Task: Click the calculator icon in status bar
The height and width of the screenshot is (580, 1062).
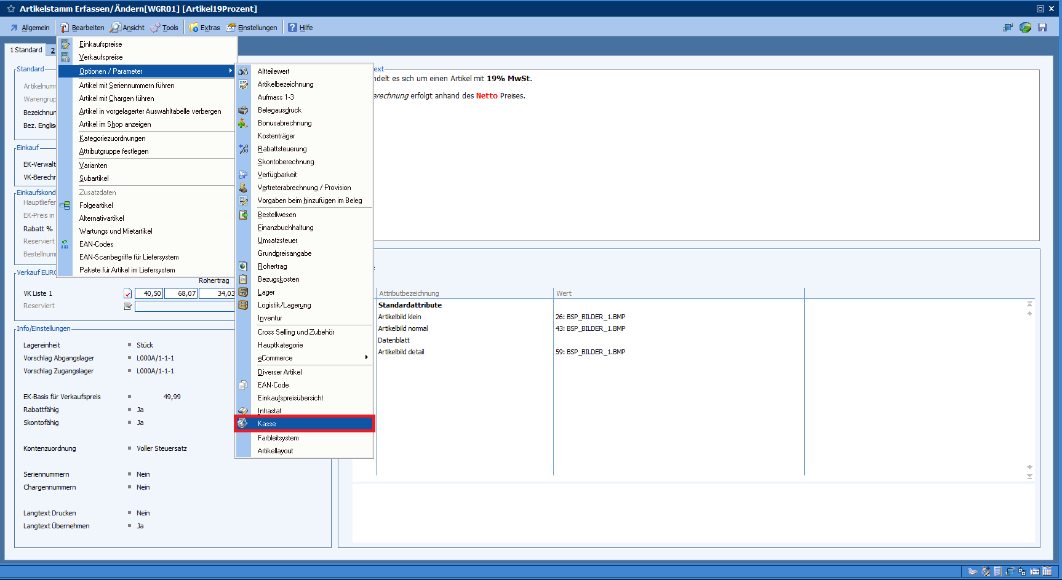Action: click(997, 571)
